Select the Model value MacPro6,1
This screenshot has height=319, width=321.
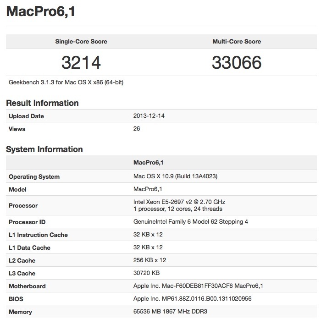pos(148,189)
